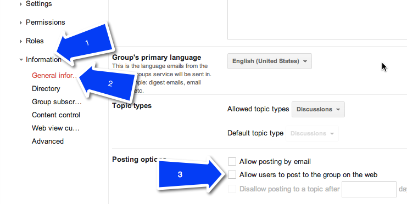407x204 pixels.
Task: Open General information page
Action: click(x=55, y=76)
